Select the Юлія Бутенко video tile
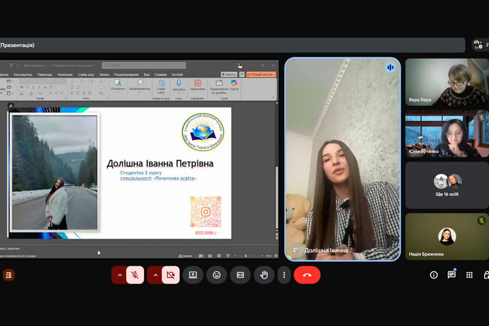 447,134
